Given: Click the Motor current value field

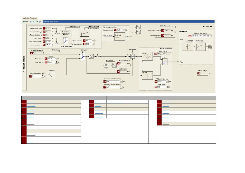Looking at the screenshot, I should (x=49, y=38).
